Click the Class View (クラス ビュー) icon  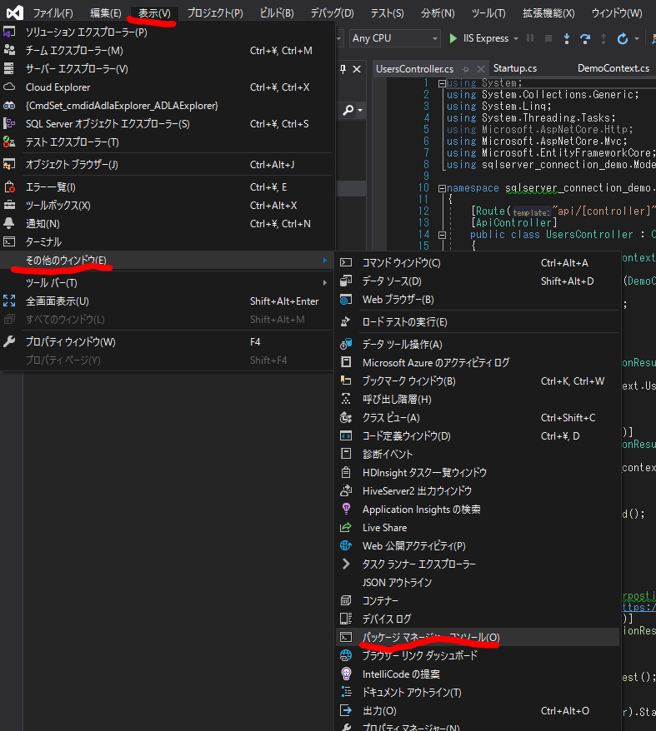point(346,418)
